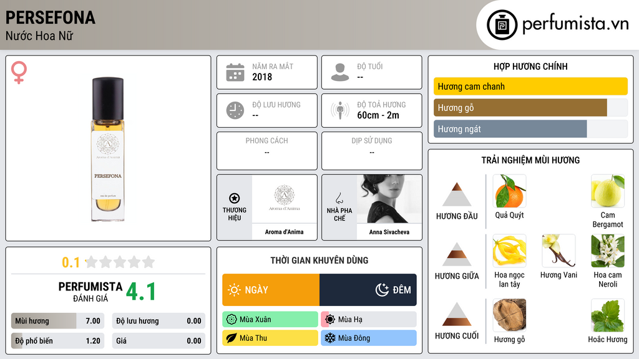Viewport: 639px width, 359px height.
Task: Click the Phong cách style box
Action: [x=267, y=151]
